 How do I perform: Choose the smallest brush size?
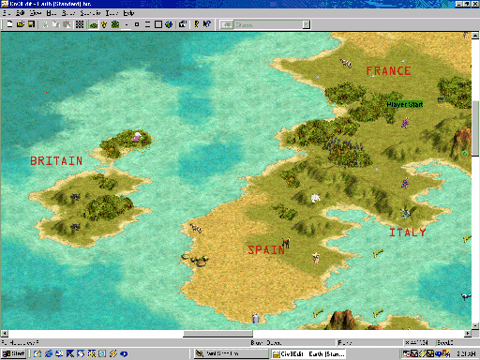tap(127, 24)
